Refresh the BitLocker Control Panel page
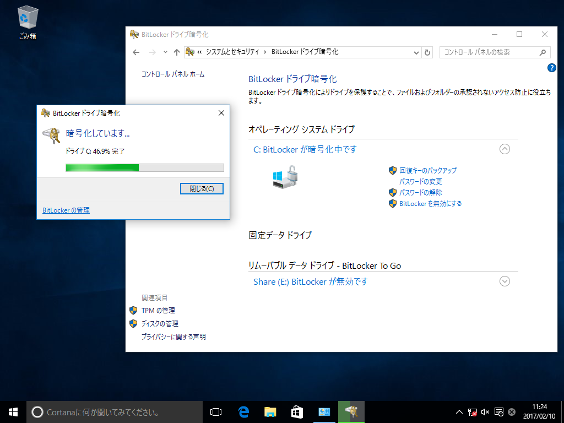This screenshot has width=564, height=423. [x=427, y=52]
